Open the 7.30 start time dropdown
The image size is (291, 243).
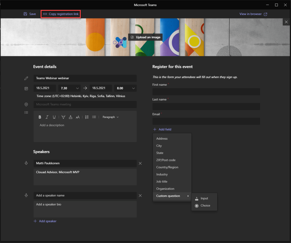[69, 88]
